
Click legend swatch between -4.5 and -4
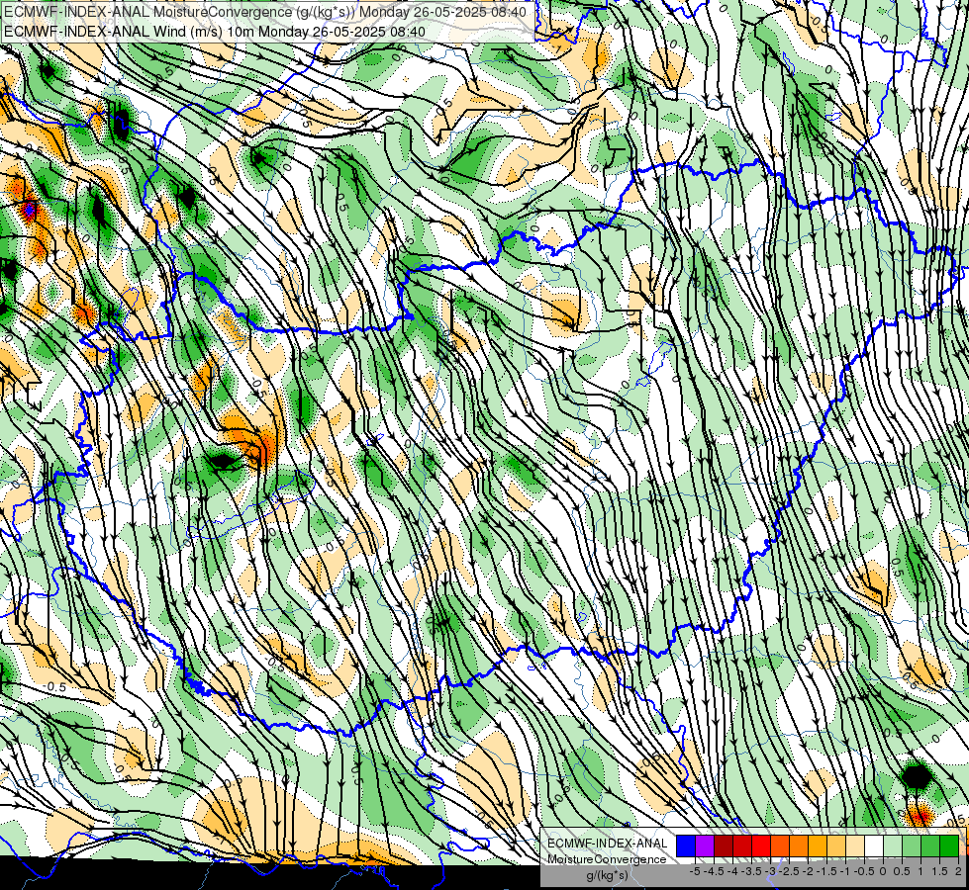coord(724,846)
